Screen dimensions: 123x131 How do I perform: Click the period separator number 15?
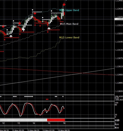tap(49, 123)
